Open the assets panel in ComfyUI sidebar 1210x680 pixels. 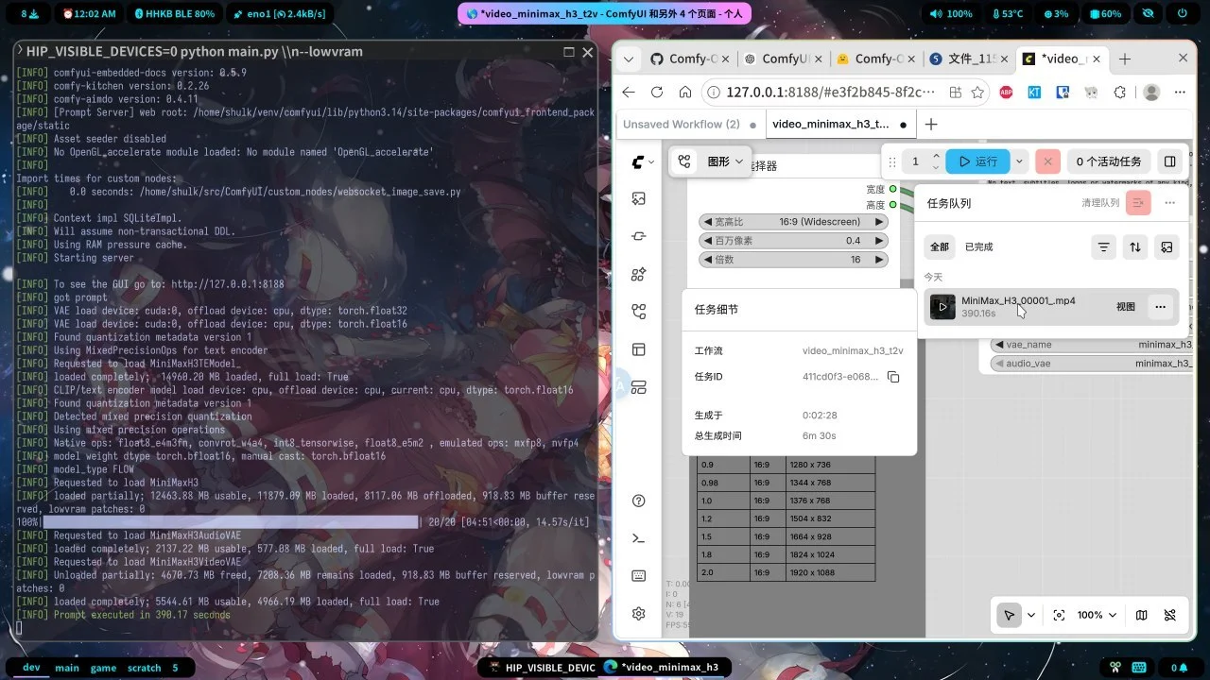[x=639, y=198]
